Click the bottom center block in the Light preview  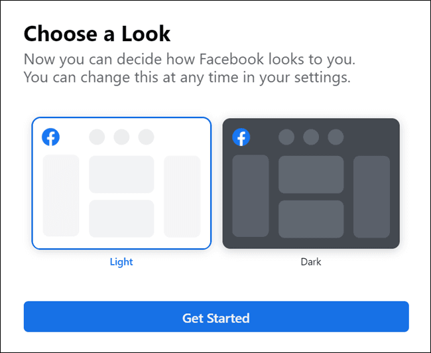point(121,218)
